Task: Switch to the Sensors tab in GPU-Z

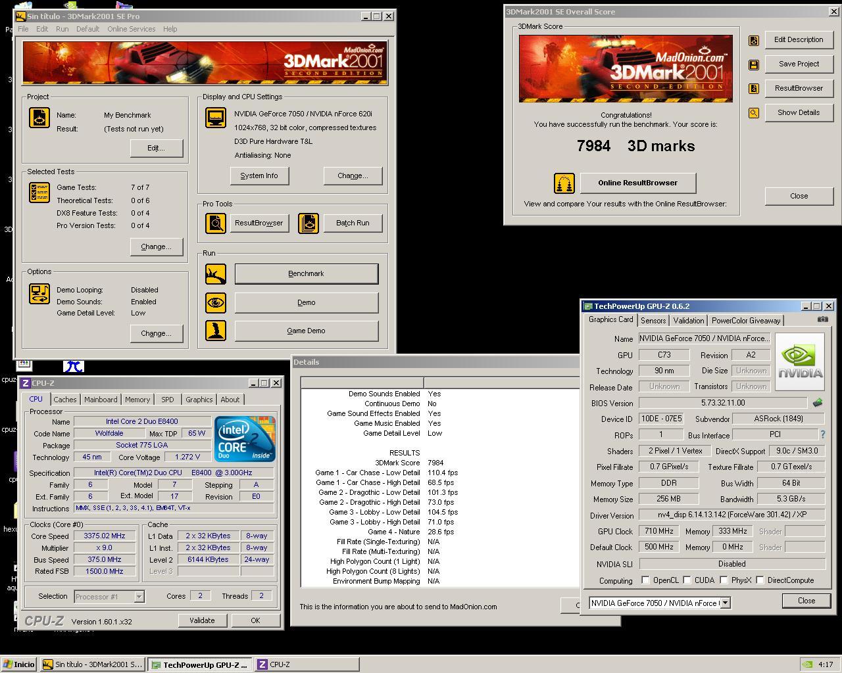Action: tap(653, 321)
